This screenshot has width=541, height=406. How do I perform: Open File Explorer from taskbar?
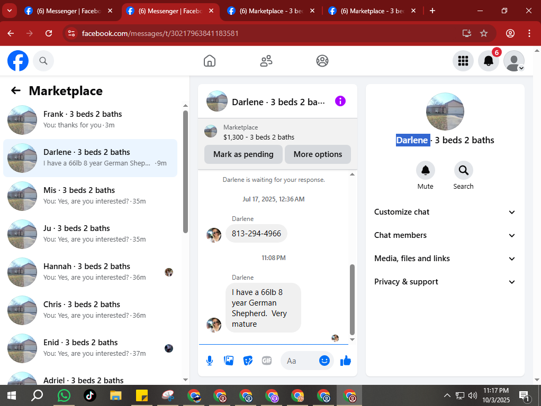pyautogui.click(x=115, y=395)
